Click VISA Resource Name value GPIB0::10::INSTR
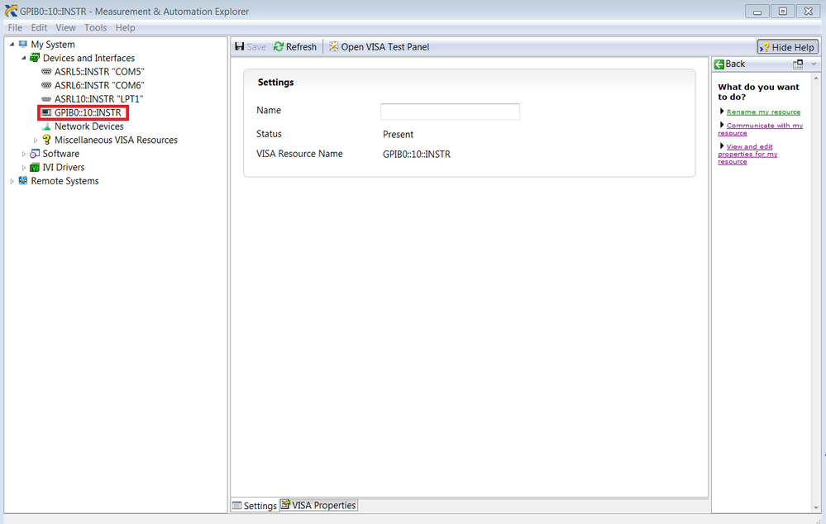The image size is (826, 524). 417,155
